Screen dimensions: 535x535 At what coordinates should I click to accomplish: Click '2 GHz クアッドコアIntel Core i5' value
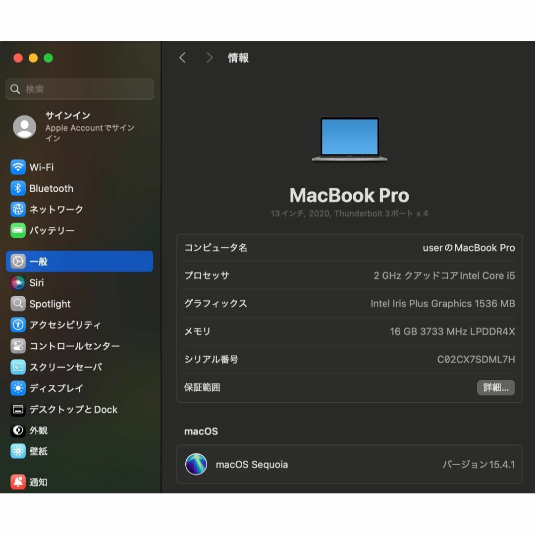pyautogui.click(x=444, y=276)
